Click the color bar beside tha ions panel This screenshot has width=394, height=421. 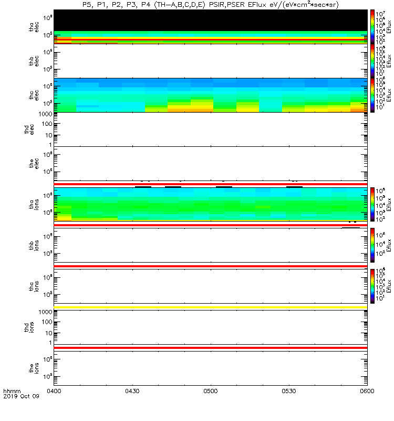(x=372, y=204)
